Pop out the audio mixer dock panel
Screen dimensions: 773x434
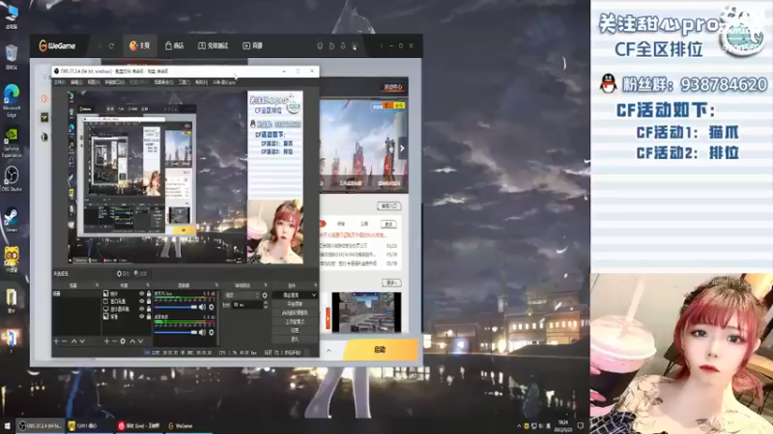[215, 285]
